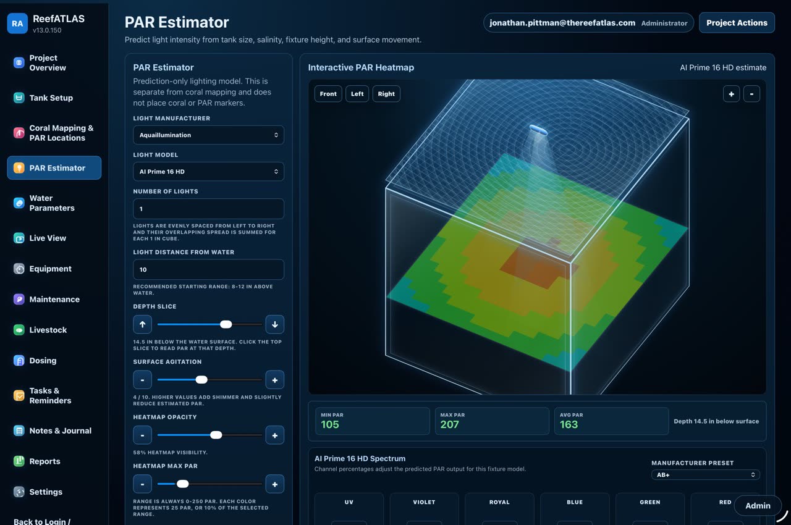Open the Reports section

54,461
